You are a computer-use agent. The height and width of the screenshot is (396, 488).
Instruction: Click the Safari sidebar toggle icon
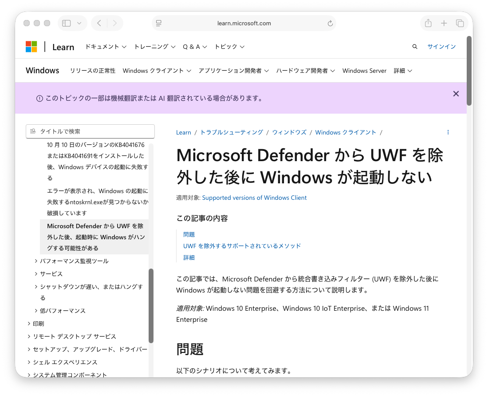[x=67, y=23]
